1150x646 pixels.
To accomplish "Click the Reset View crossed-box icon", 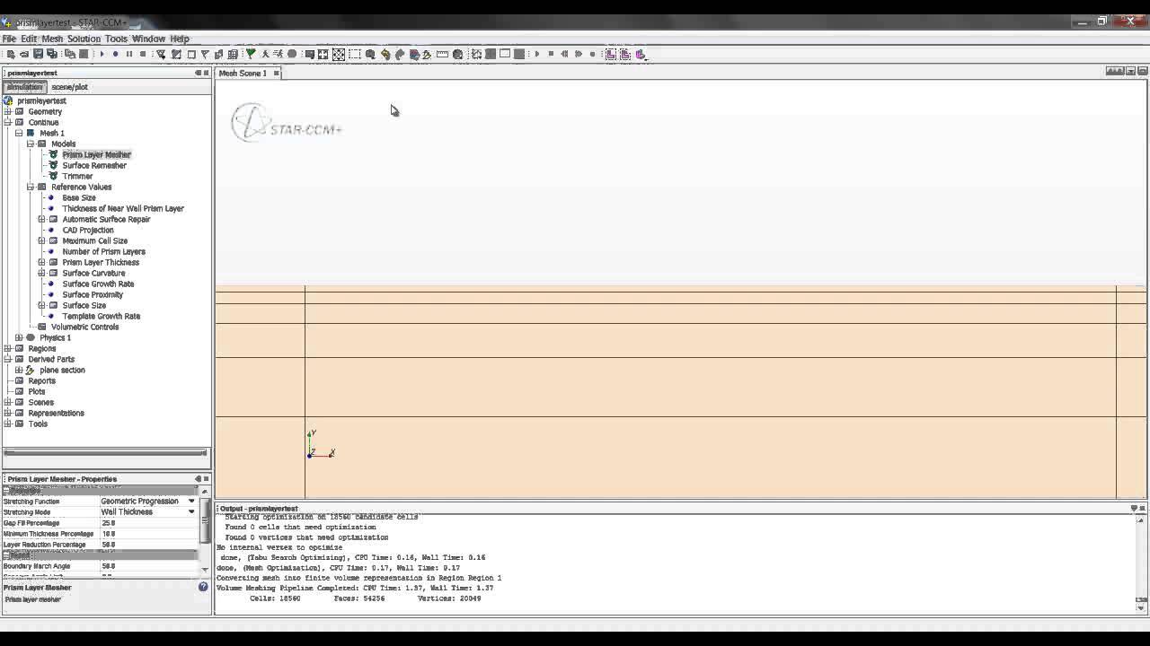I will 339,54.
